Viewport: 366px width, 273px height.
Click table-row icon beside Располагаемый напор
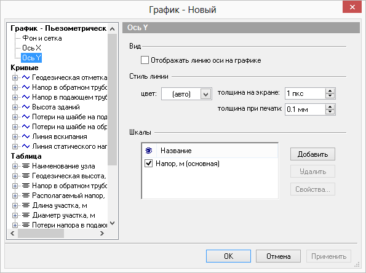26,196
